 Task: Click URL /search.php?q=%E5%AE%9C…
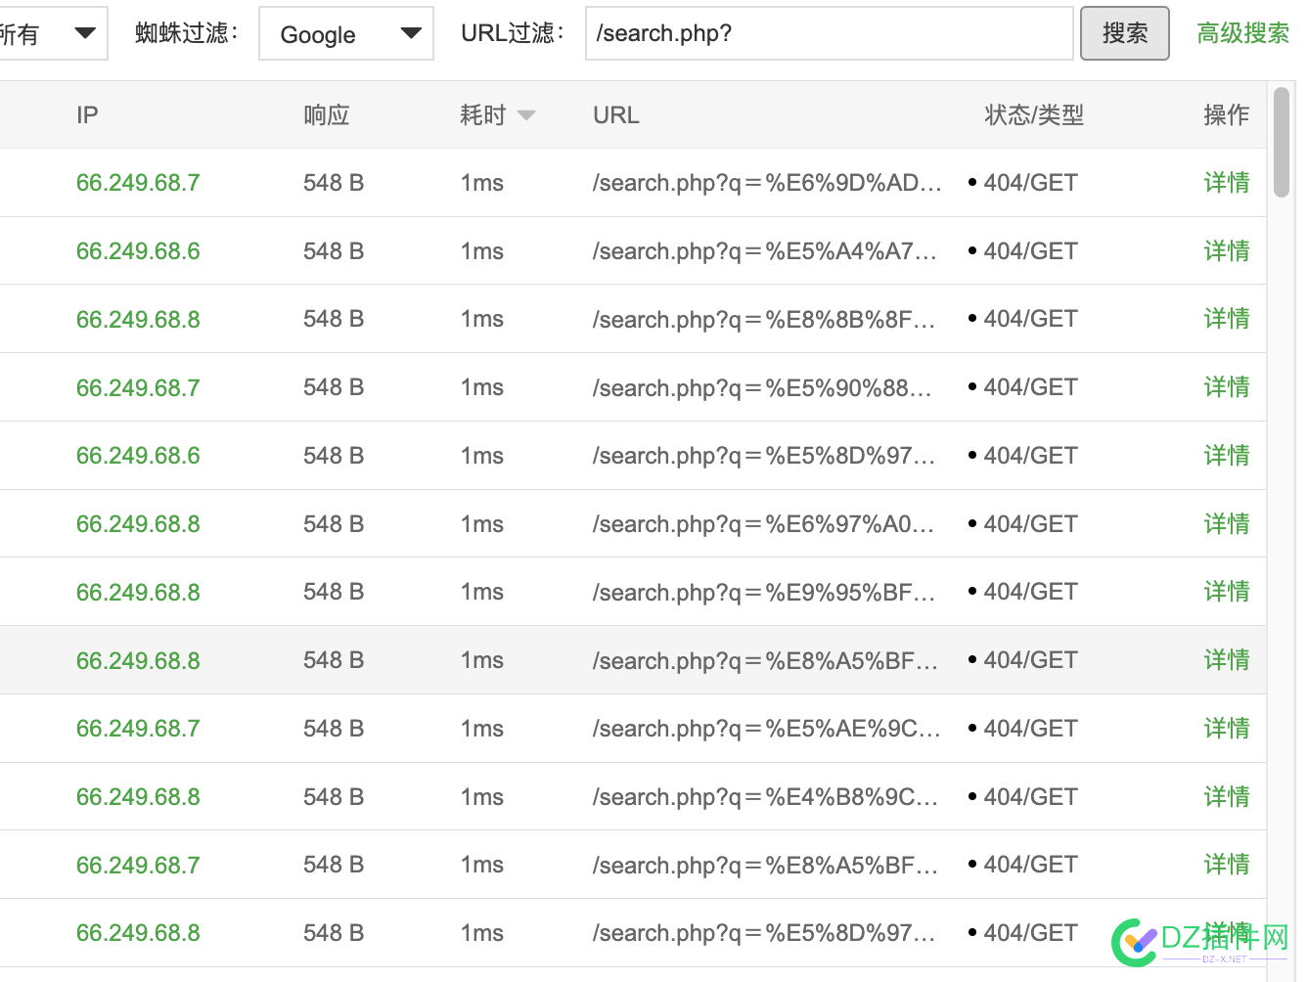(767, 729)
